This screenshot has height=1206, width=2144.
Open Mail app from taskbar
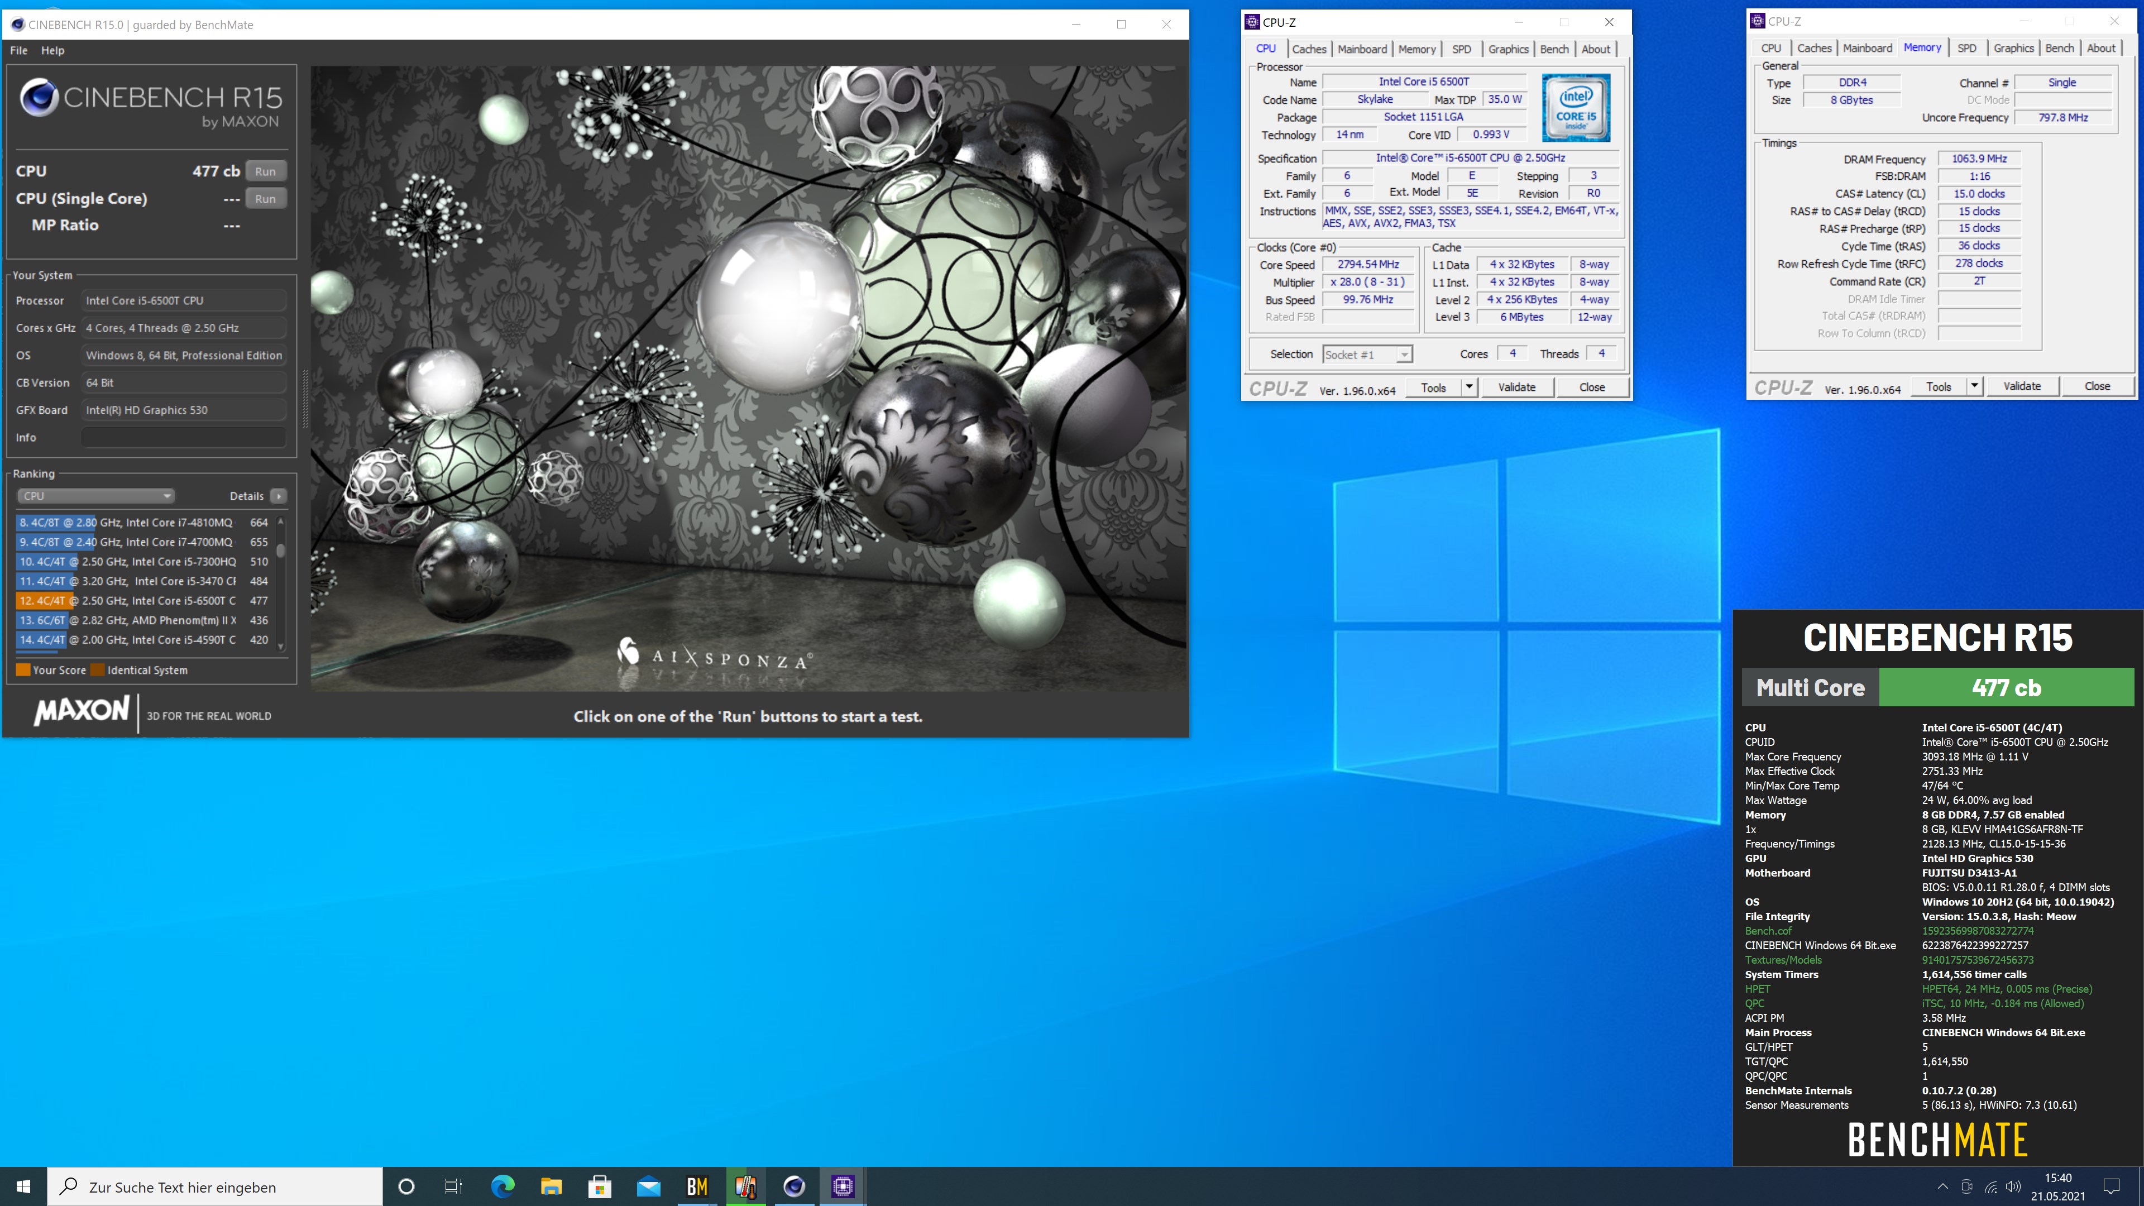tap(648, 1186)
